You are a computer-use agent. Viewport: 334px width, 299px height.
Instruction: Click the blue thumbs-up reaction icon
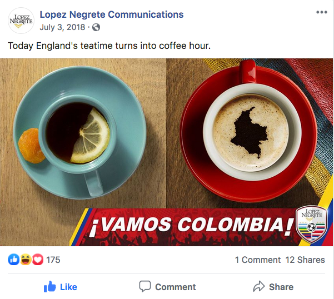14,260
